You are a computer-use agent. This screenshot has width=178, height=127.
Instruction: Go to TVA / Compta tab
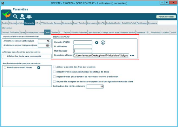click(x=47, y=23)
